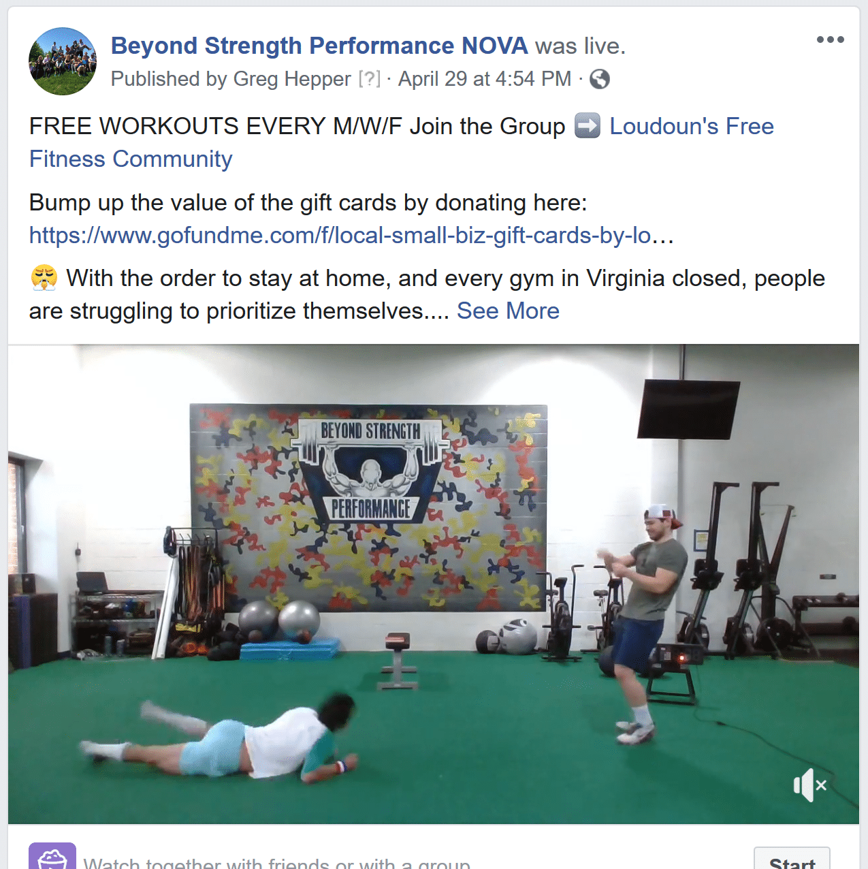Screen dimensions: 868x869
Task: Click the right-arrow emoji before the group link
Action: [588, 126]
